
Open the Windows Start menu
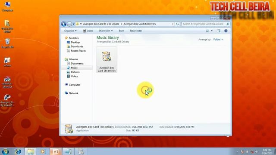(x=5, y=151)
